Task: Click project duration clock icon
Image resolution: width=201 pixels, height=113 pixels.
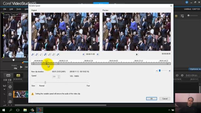Action: click(x=182, y=75)
